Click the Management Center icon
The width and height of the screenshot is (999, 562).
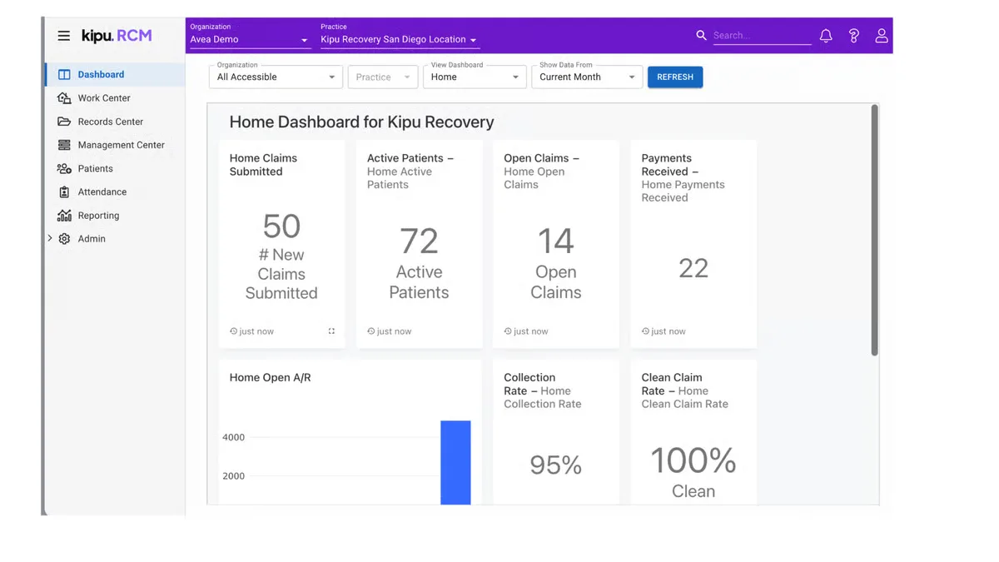[x=64, y=145]
